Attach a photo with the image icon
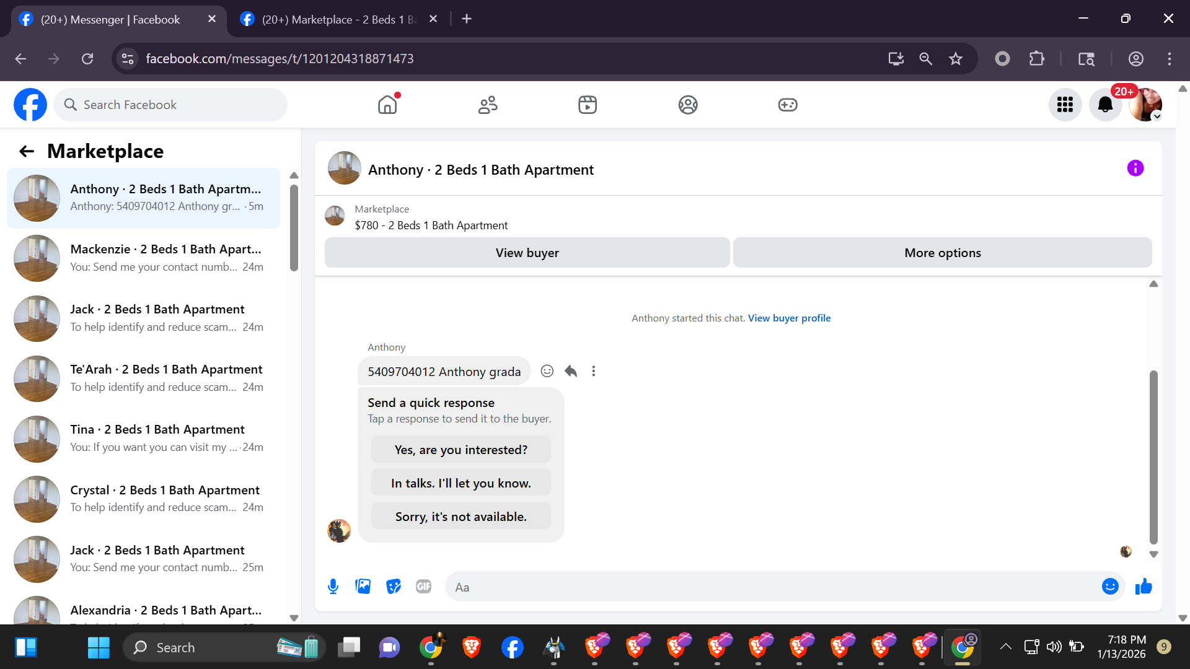 [x=363, y=587]
